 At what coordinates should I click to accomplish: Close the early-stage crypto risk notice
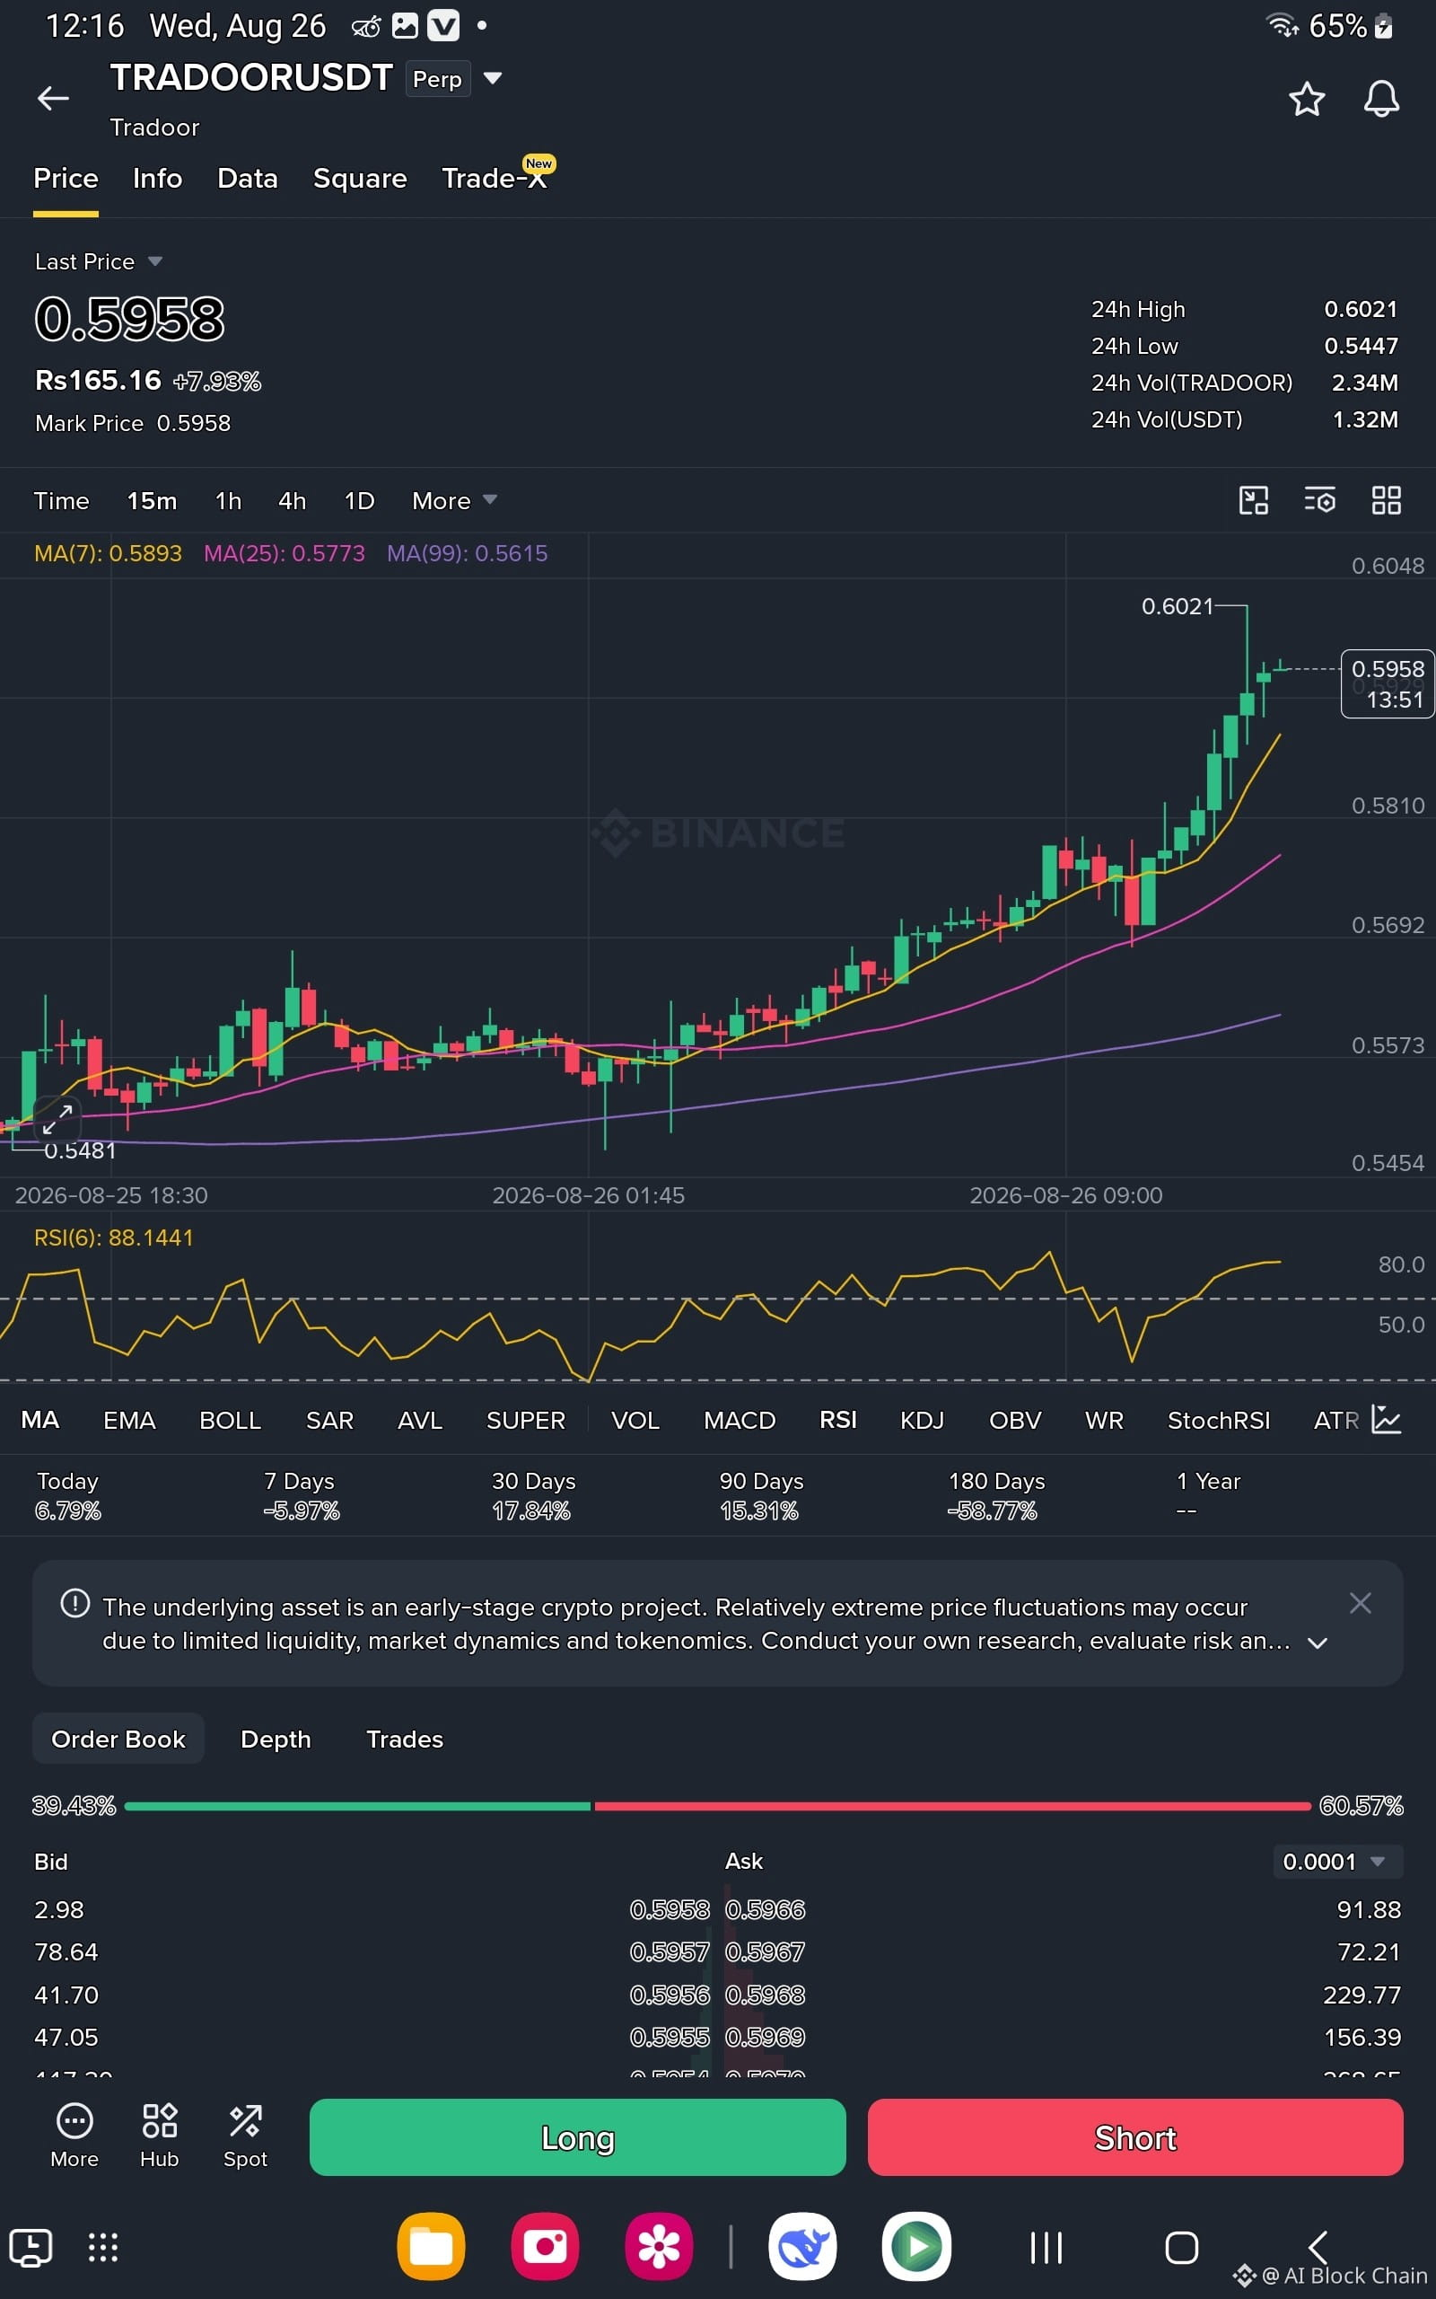point(1360,1604)
